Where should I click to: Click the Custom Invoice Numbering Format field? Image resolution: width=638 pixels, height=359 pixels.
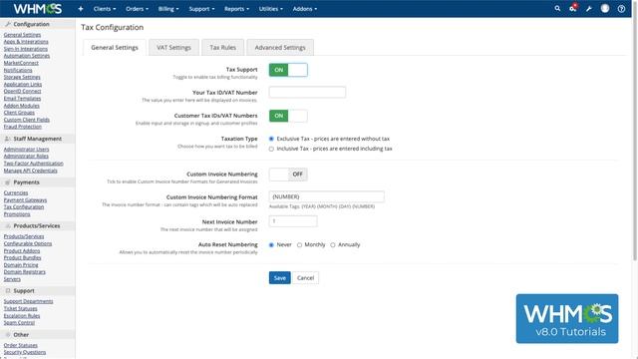(x=326, y=197)
